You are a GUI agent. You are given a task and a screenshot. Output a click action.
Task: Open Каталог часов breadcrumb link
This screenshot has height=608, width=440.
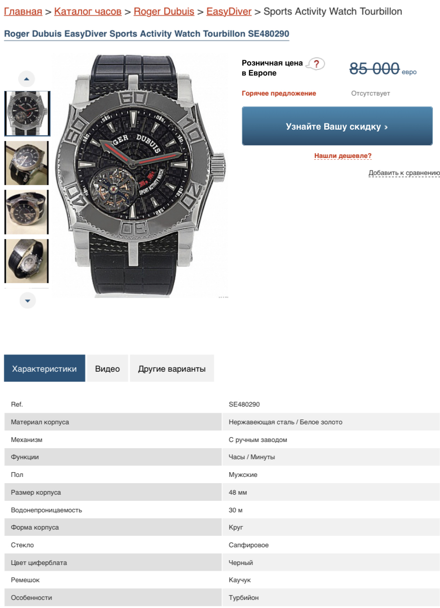[x=88, y=11]
